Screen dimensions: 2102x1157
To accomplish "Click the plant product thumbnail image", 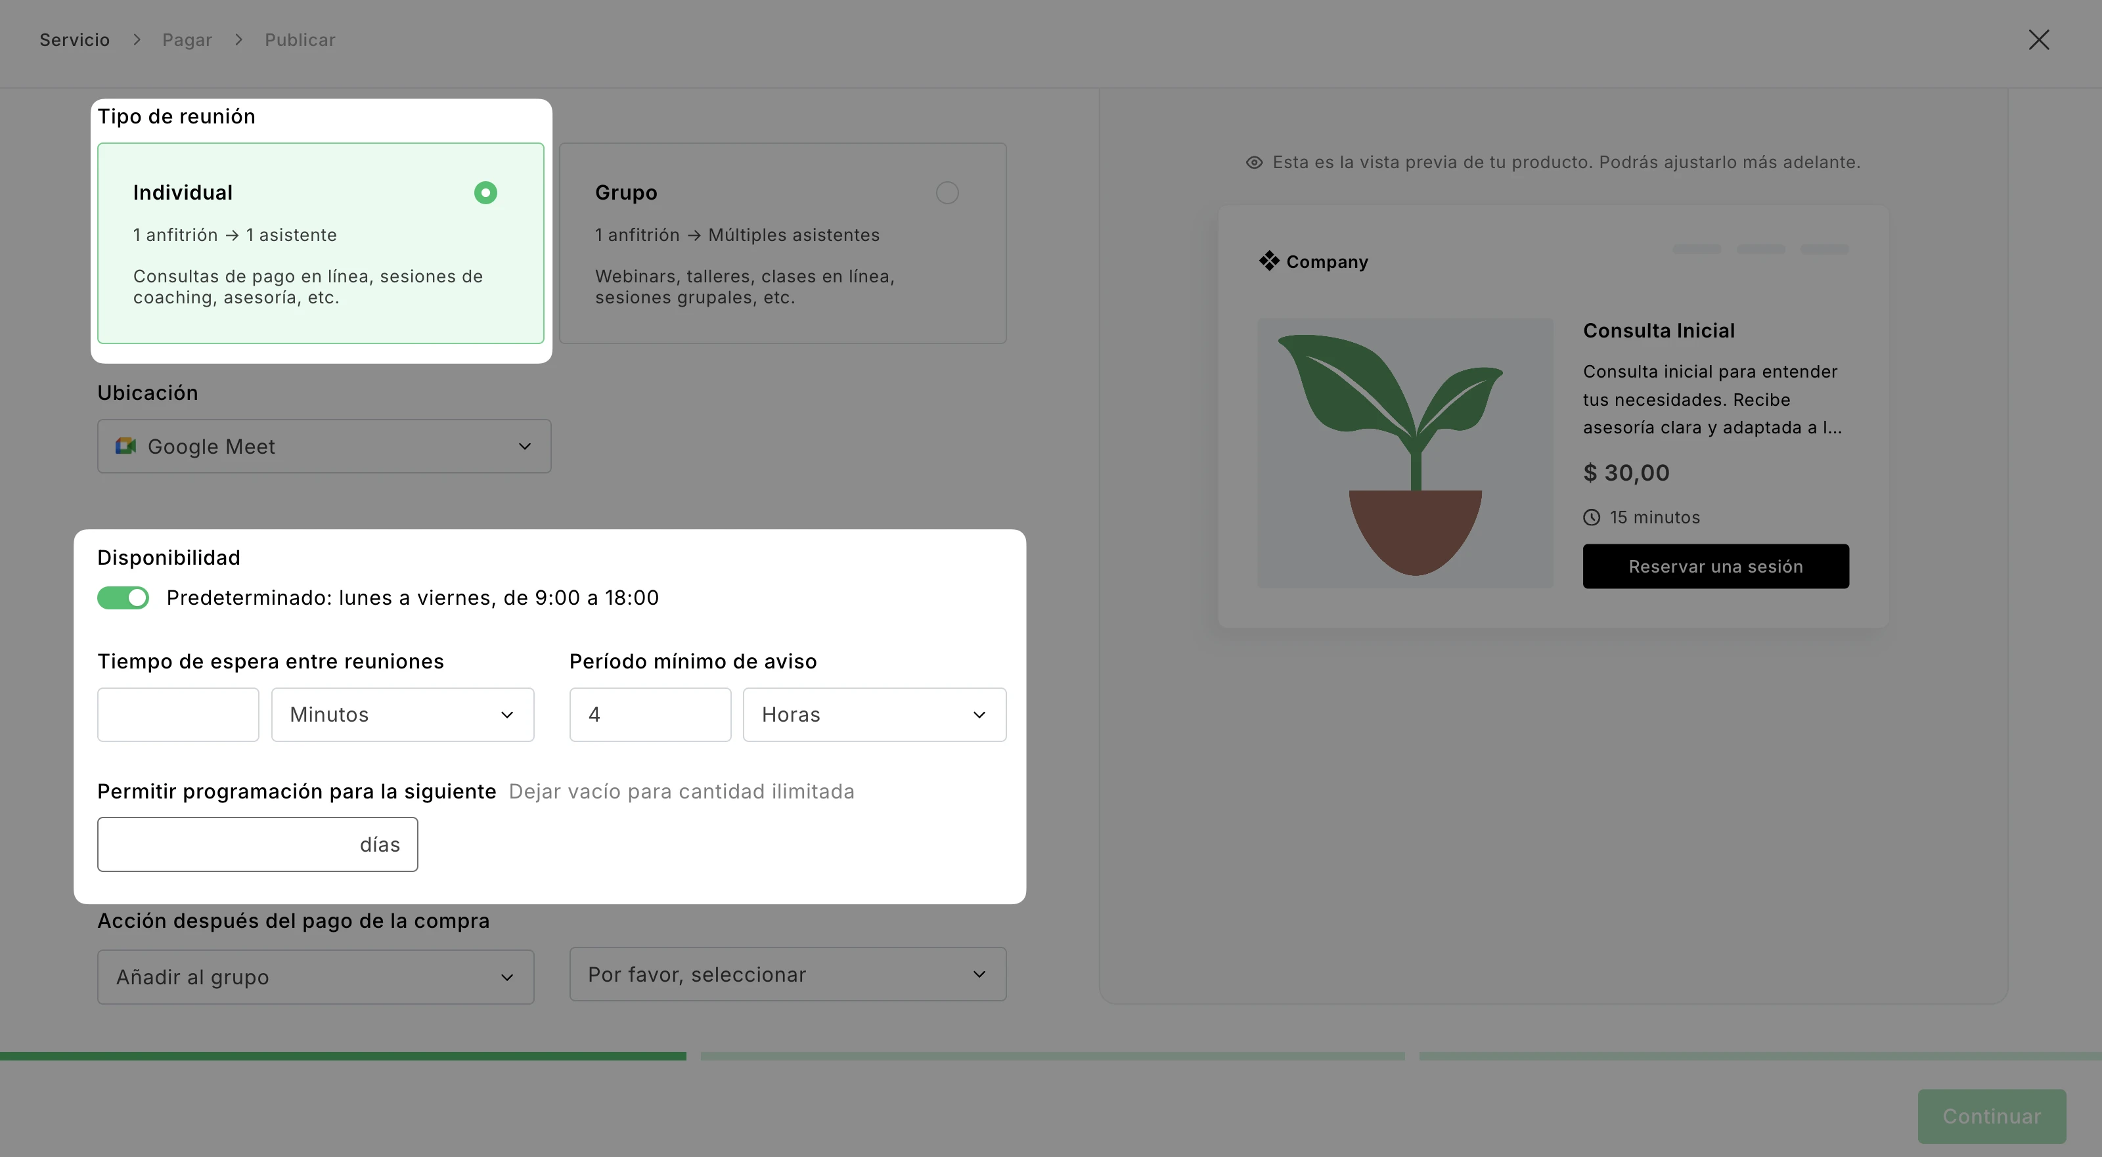I will (x=1404, y=453).
